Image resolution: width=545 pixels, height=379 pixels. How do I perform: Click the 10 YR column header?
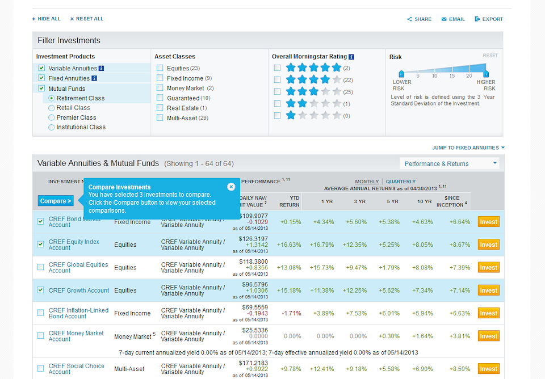pyautogui.click(x=425, y=201)
